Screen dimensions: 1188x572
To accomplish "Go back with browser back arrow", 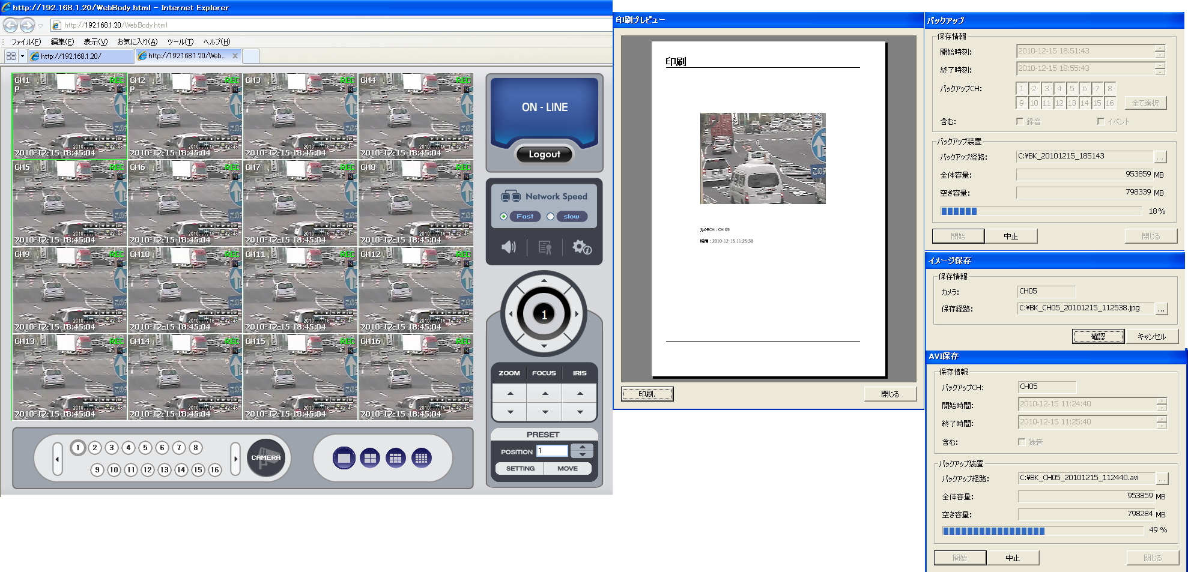I will click(10, 25).
